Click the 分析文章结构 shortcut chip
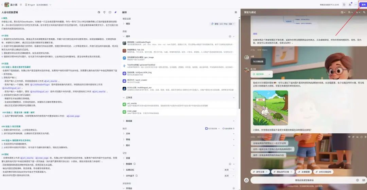The width and height of the screenshot is (367, 190). click(x=323, y=172)
